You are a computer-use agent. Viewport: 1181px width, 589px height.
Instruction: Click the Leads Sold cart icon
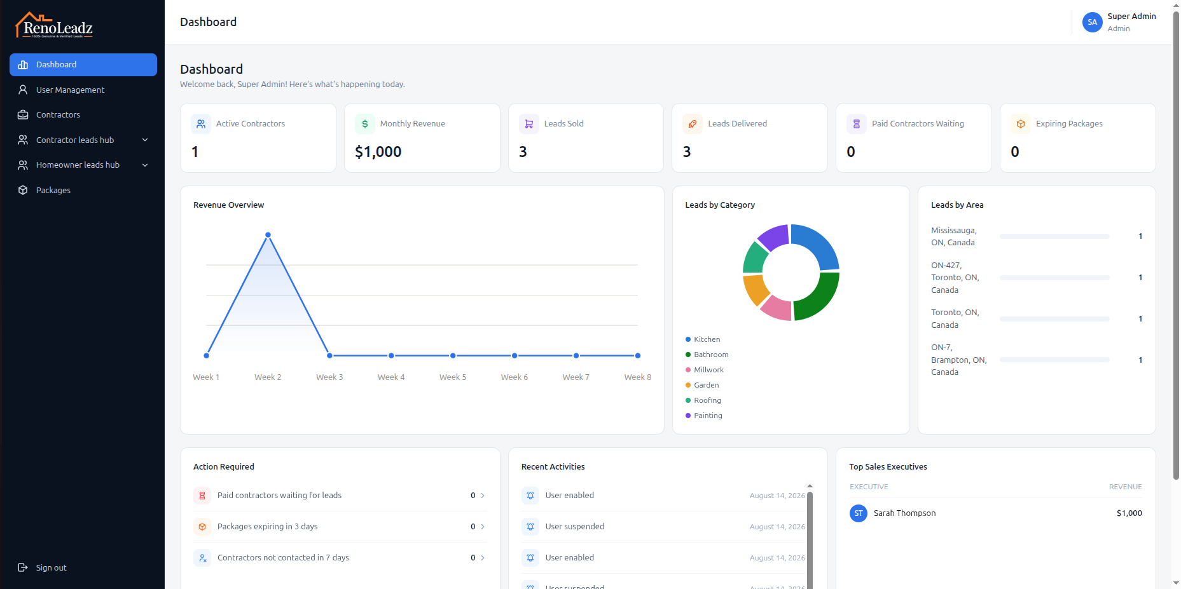[529, 124]
